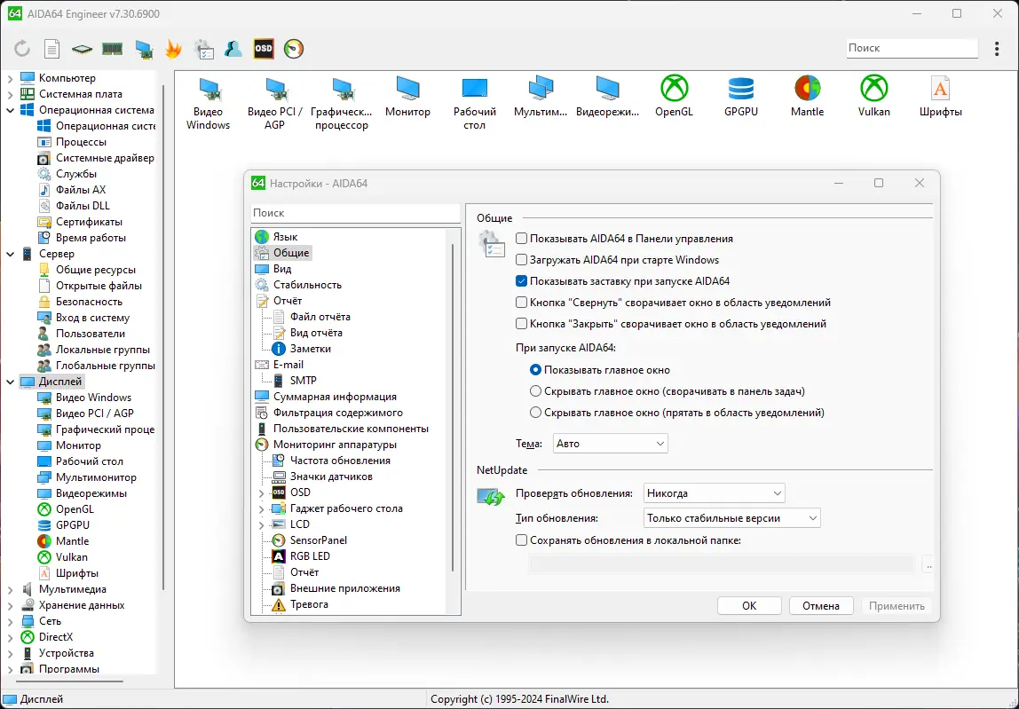
Task: Open the Видеорежимы large icon
Action: 608,97
